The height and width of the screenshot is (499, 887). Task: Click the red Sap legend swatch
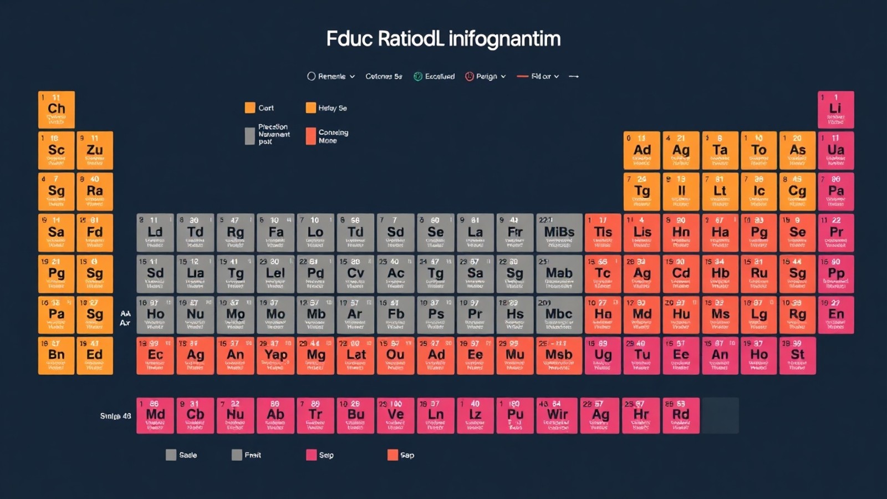click(x=392, y=455)
